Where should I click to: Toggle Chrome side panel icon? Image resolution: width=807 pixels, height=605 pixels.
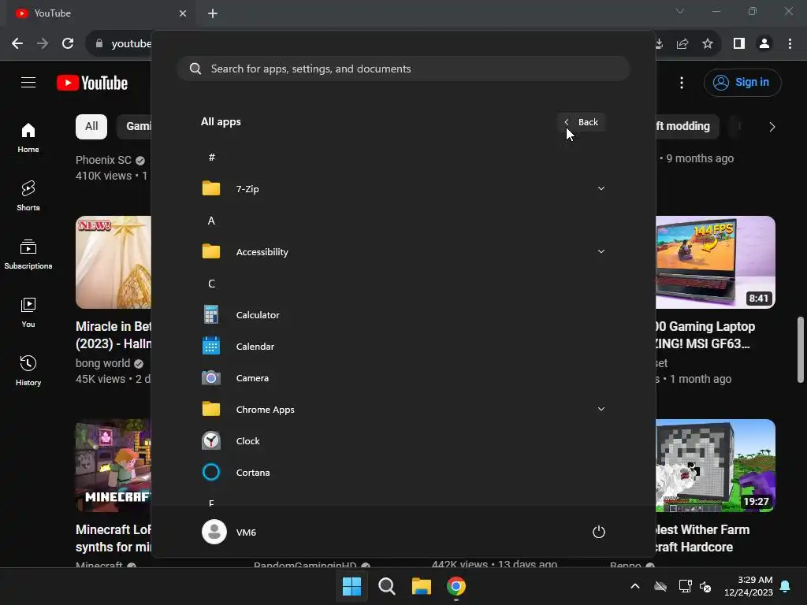pos(739,44)
